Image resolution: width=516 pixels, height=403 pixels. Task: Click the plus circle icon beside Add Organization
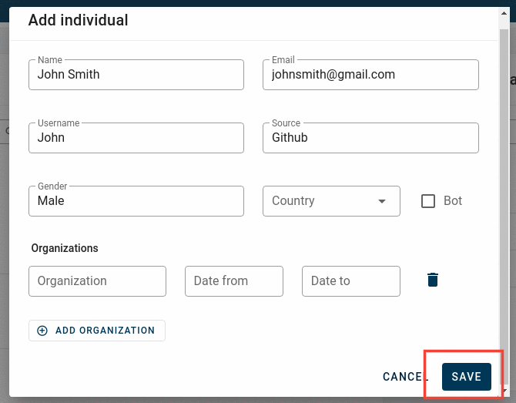point(42,331)
